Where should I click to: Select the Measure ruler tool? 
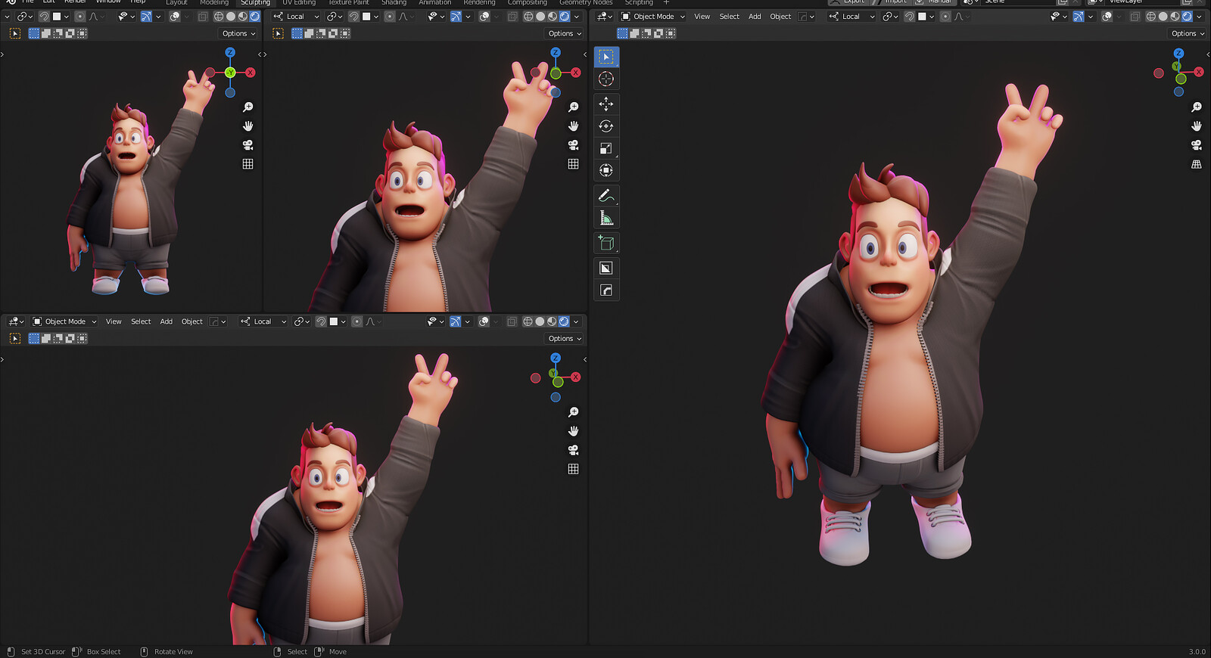click(606, 218)
